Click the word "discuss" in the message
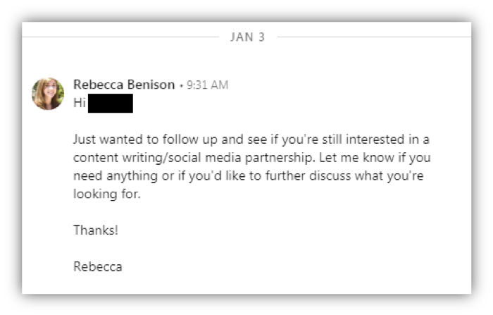493x315 pixels. [330, 175]
